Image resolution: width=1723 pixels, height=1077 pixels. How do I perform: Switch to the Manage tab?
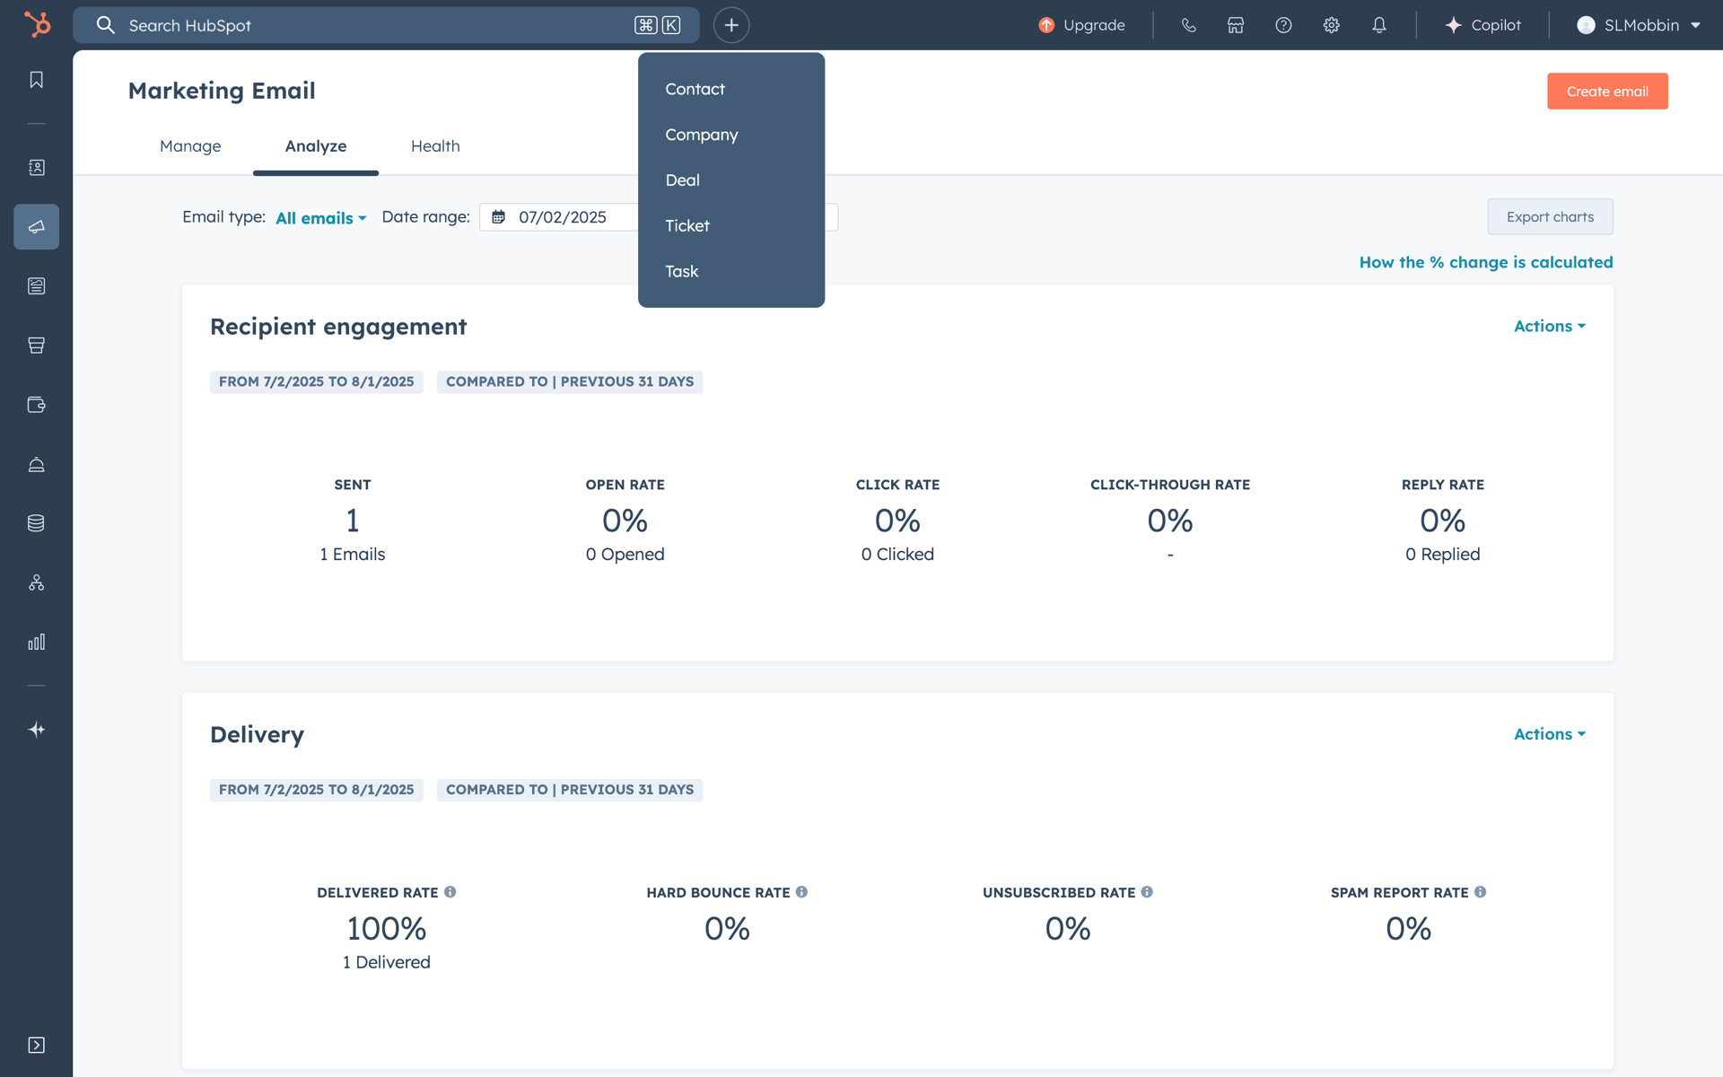click(x=190, y=146)
